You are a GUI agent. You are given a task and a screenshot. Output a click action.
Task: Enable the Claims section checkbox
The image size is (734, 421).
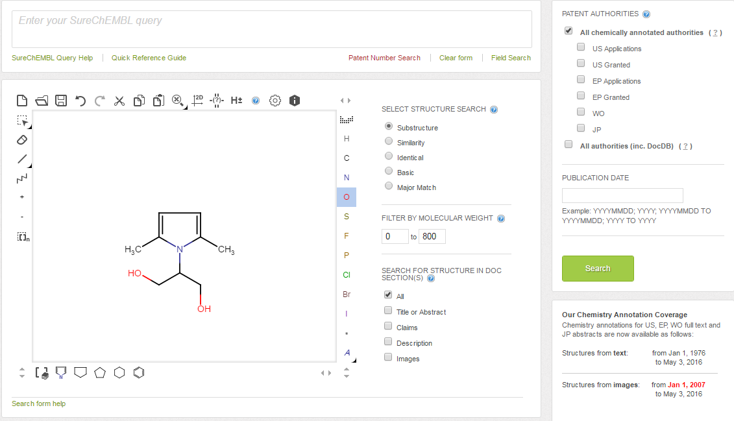pos(388,327)
